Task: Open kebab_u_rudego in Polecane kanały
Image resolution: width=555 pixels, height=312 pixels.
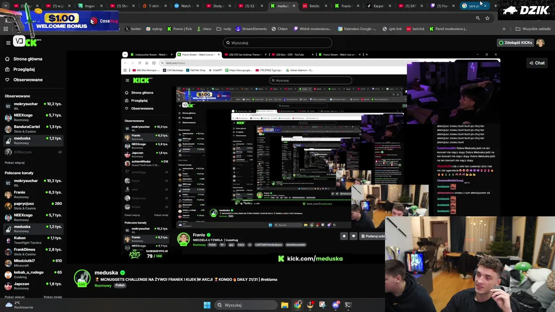Action: pyautogui.click(x=33, y=274)
